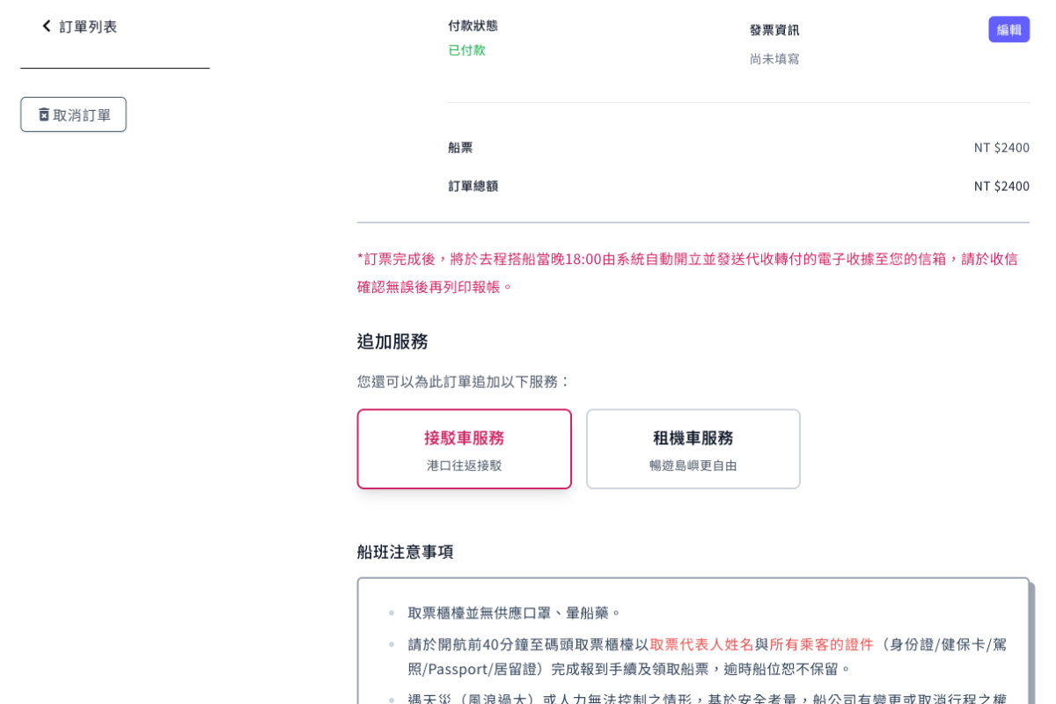Tap the purple 編輯 button
This screenshot has width=1056, height=704.
coord(1008,29)
